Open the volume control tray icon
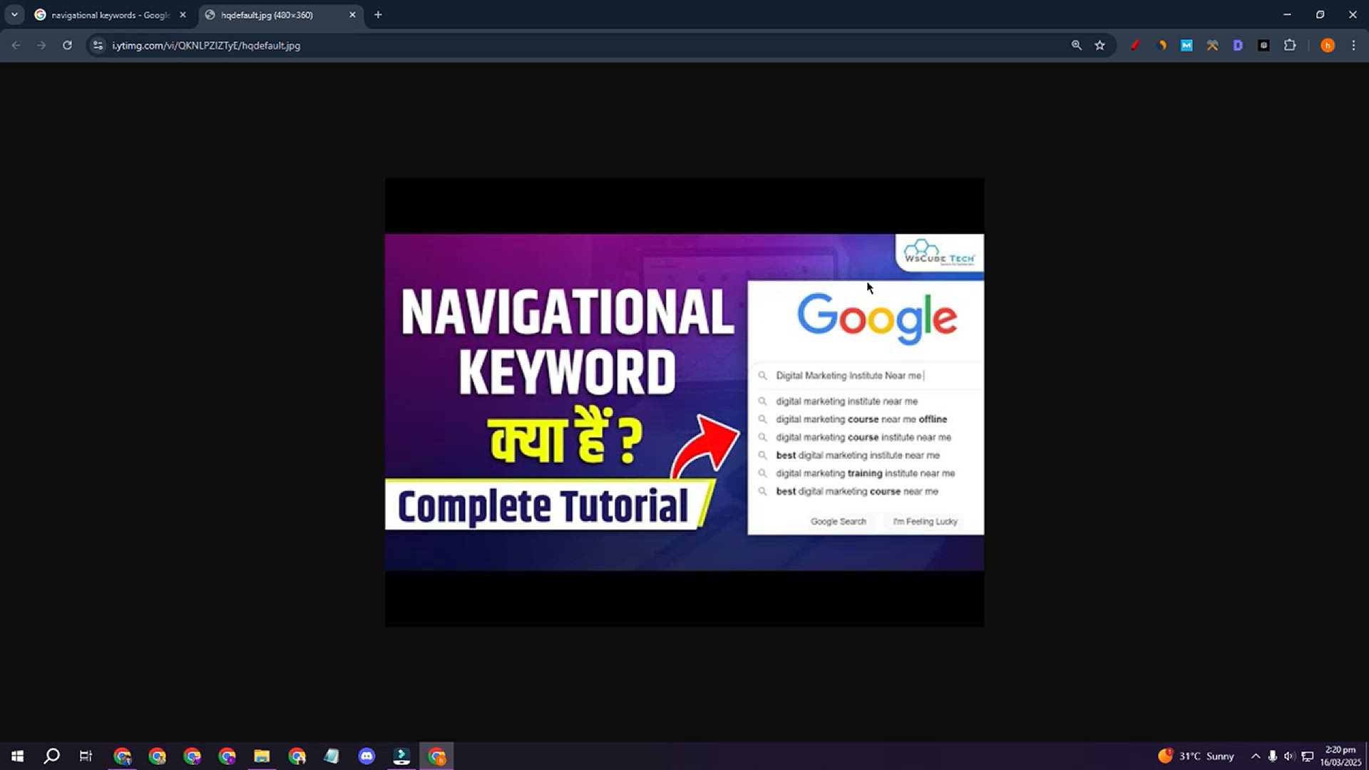 (1289, 756)
